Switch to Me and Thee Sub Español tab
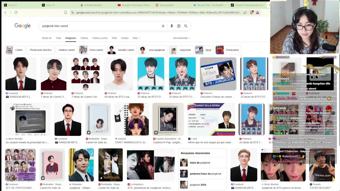Image resolution: width=340 pixels, height=191 pixels. [210, 5]
